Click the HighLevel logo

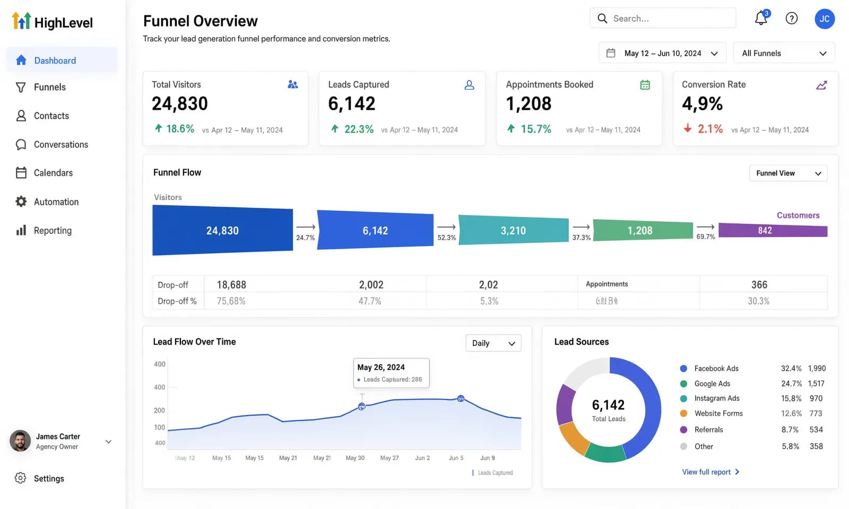coord(52,21)
